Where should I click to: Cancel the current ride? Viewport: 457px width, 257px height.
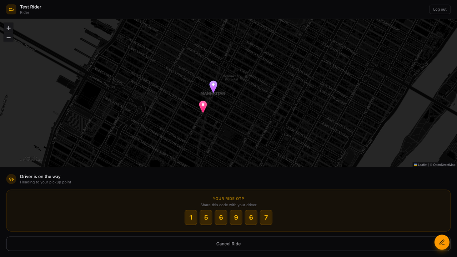228,244
